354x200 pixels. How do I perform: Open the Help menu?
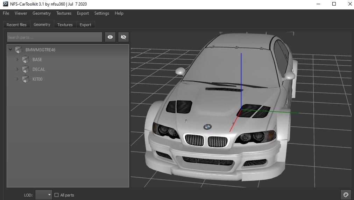pyautogui.click(x=119, y=13)
